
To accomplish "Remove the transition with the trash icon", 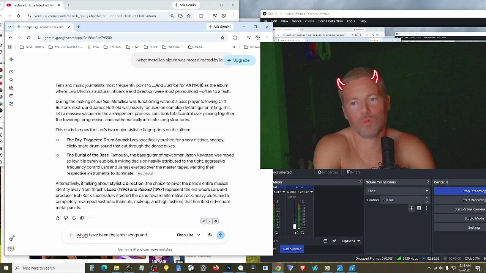I will (419, 208).
